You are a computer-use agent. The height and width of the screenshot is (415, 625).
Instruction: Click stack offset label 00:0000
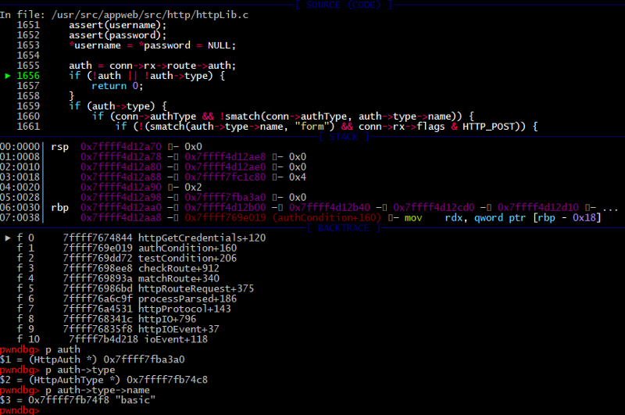20,147
